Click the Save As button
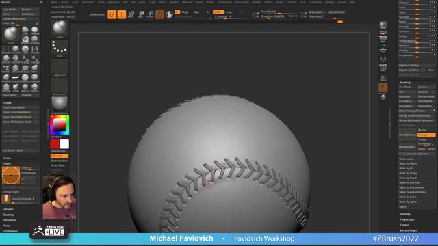The image size is (438, 246). coord(30,10)
